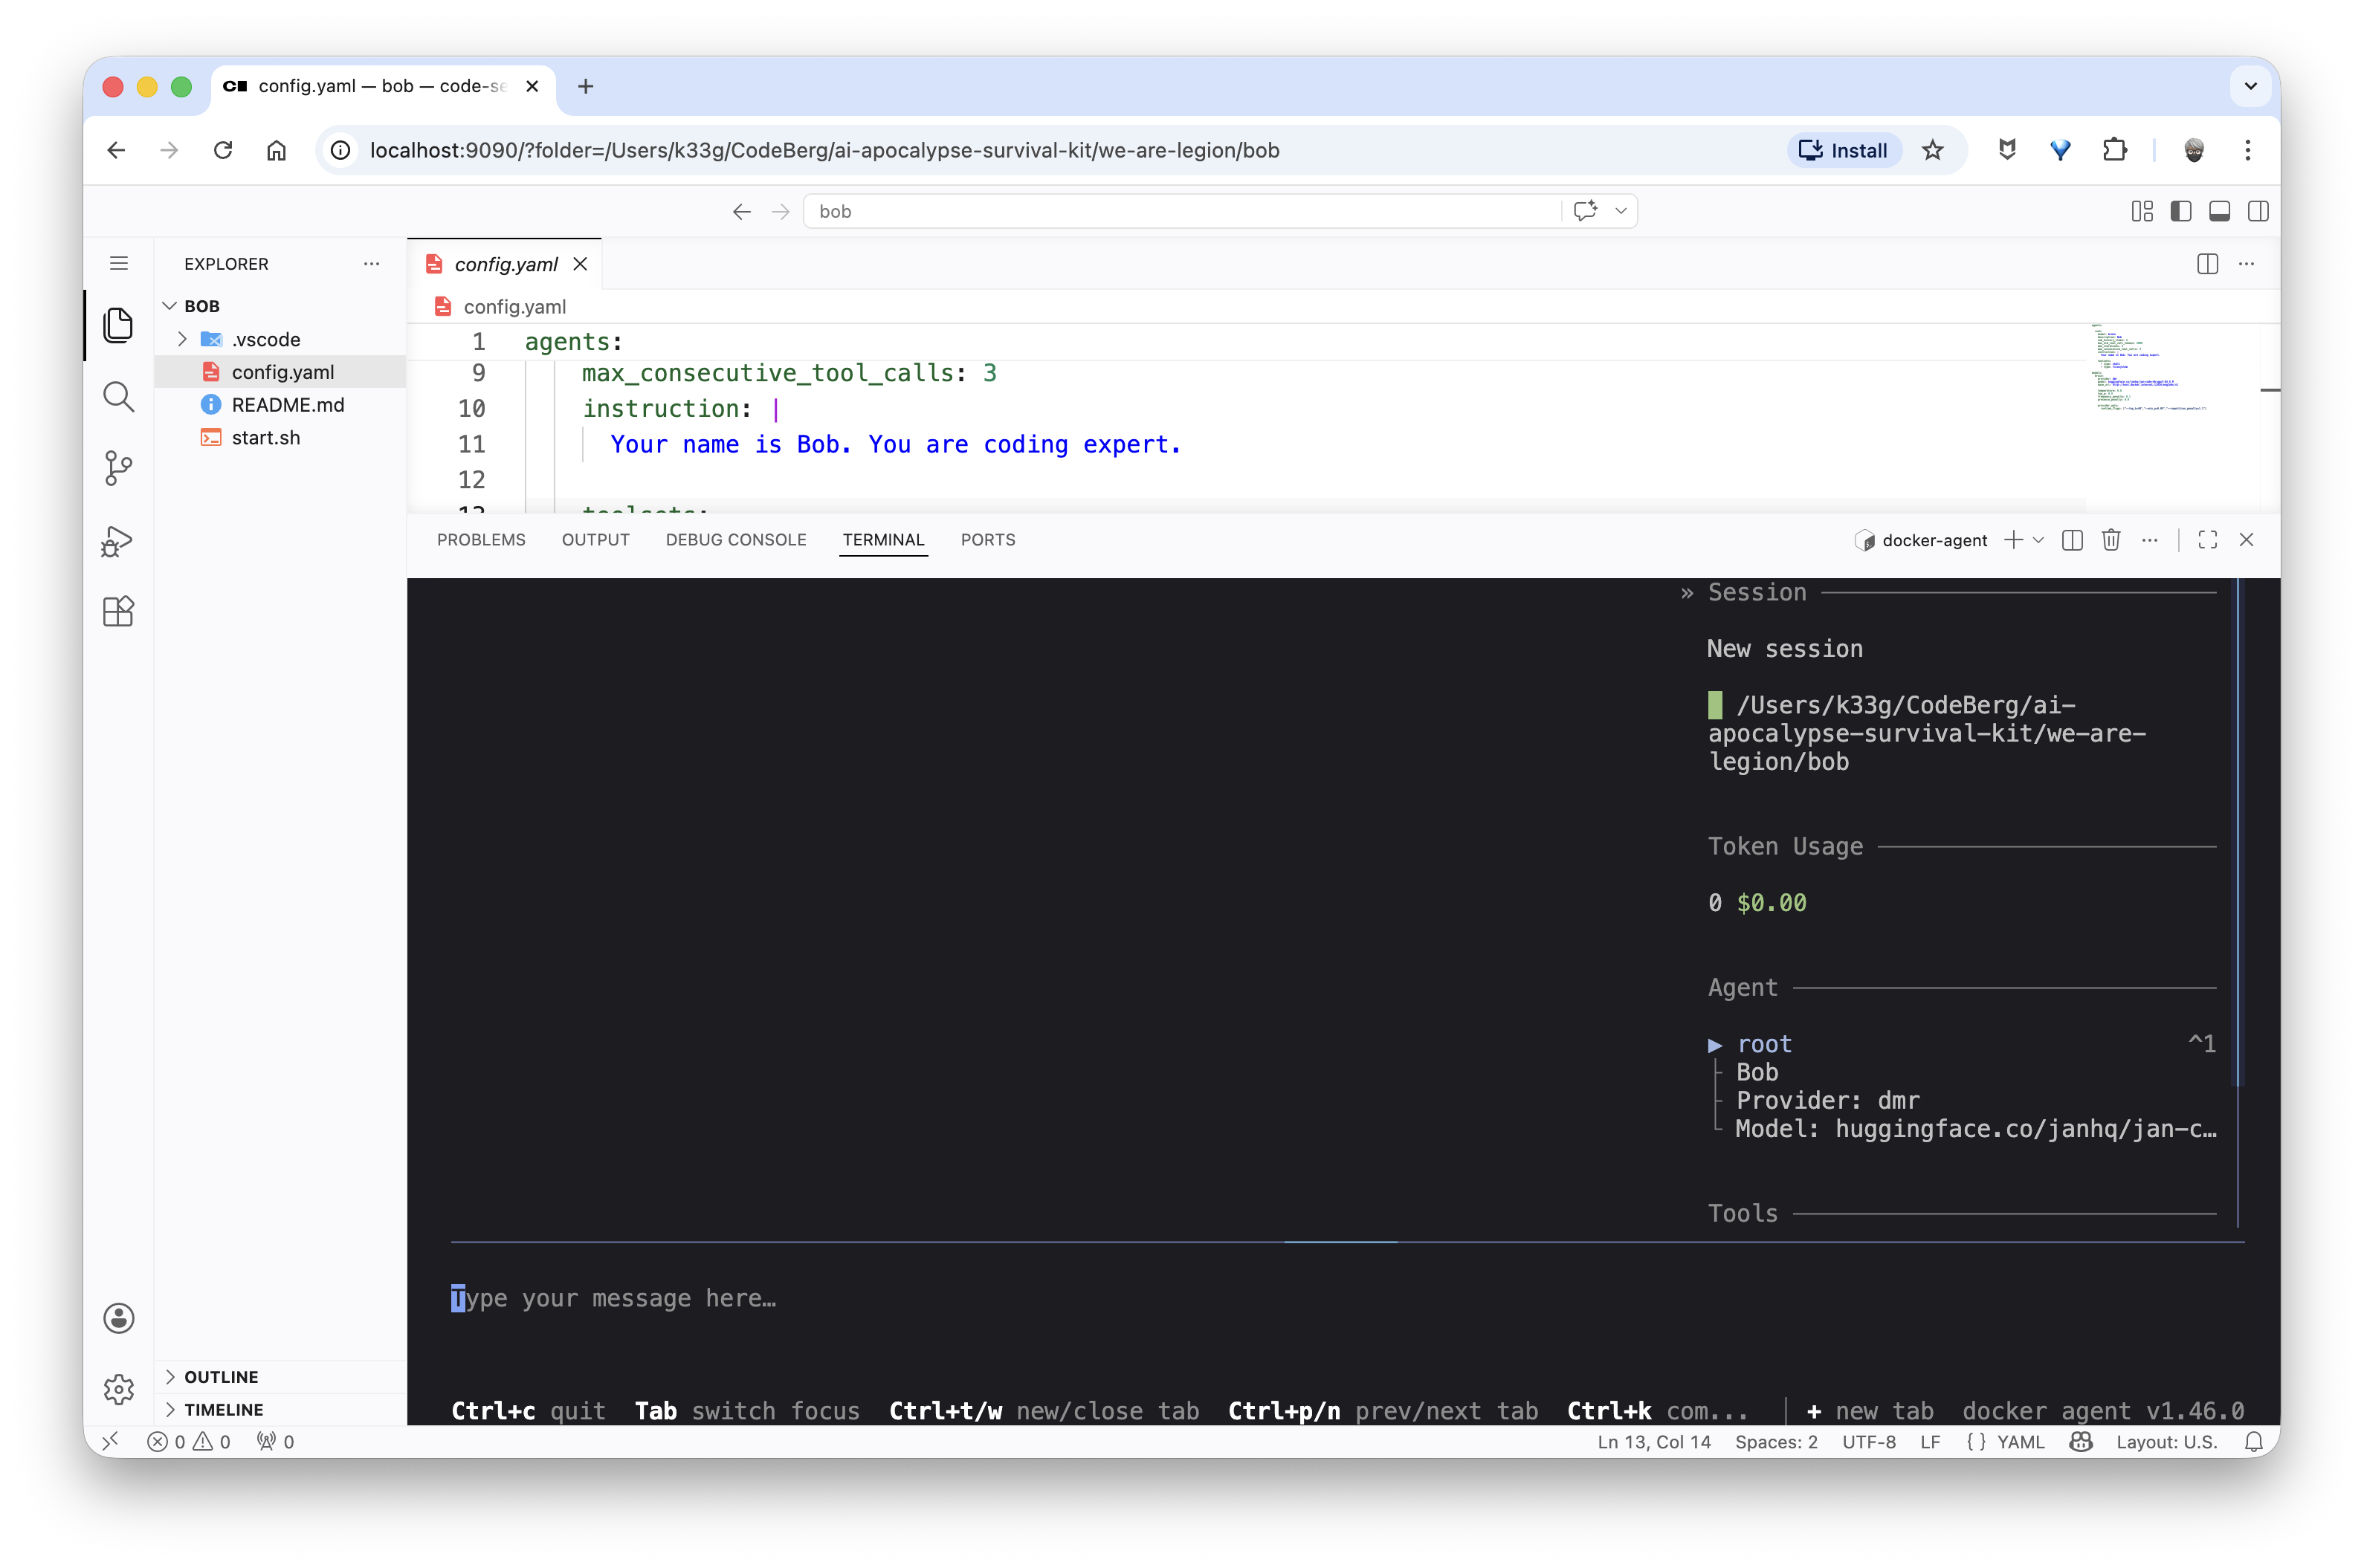Split the editor right
2364x1568 pixels.
tap(2207, 264)
